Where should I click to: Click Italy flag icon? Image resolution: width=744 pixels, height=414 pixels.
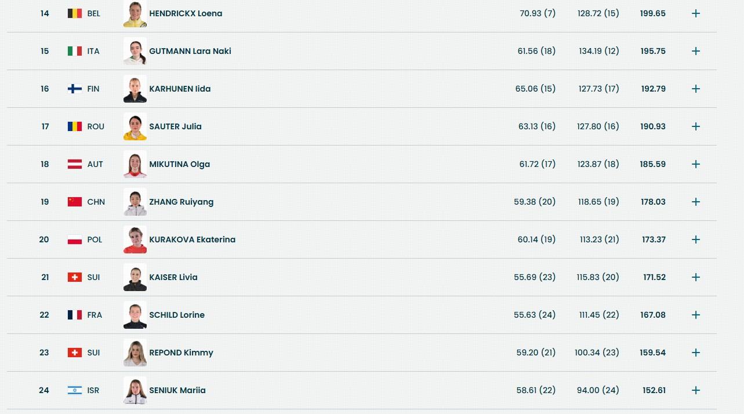75,51
